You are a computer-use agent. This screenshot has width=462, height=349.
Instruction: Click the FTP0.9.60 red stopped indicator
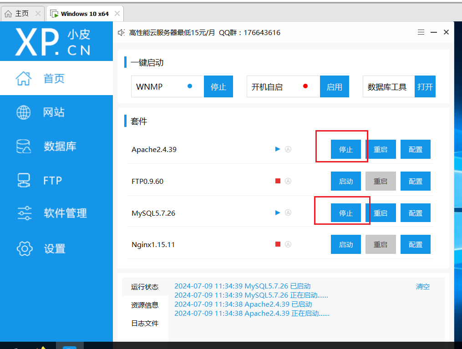tap(278, 181)
